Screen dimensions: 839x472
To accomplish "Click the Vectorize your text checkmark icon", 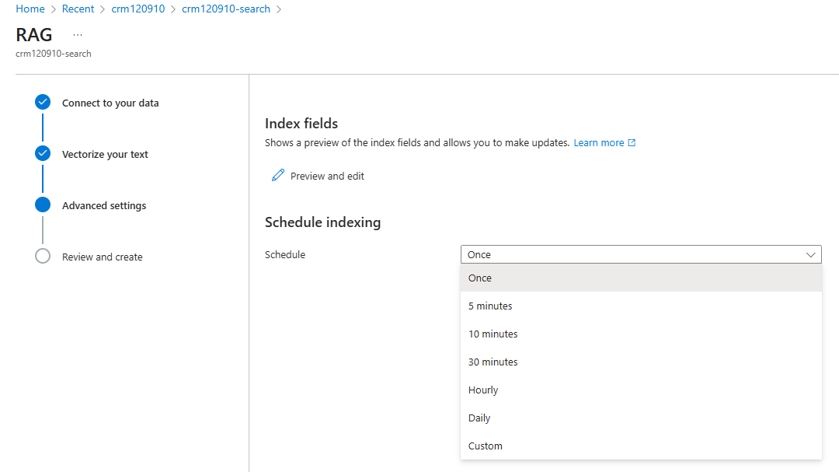I will pos(43,153).
